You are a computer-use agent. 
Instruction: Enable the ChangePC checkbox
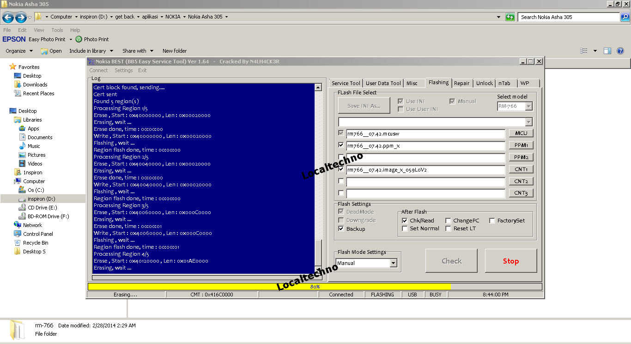pos(448,221)
